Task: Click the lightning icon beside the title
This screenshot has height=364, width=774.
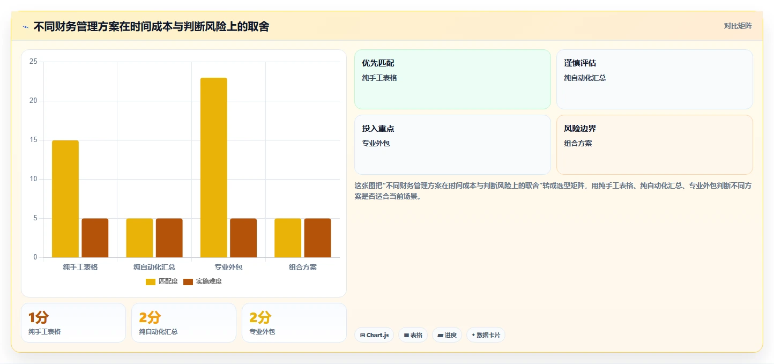Action: tap(25, 27)
